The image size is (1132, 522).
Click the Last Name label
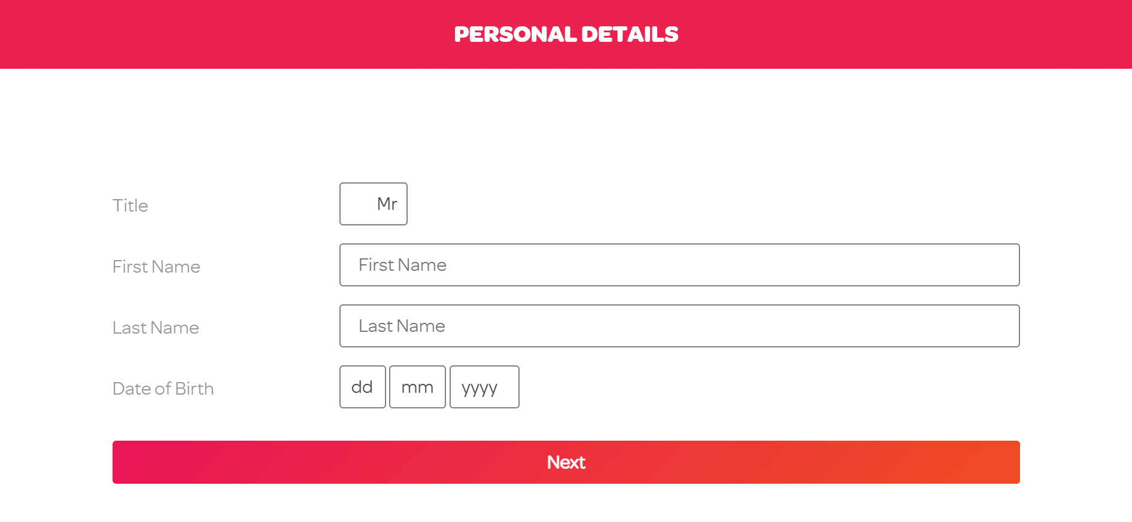coord(155,328)
